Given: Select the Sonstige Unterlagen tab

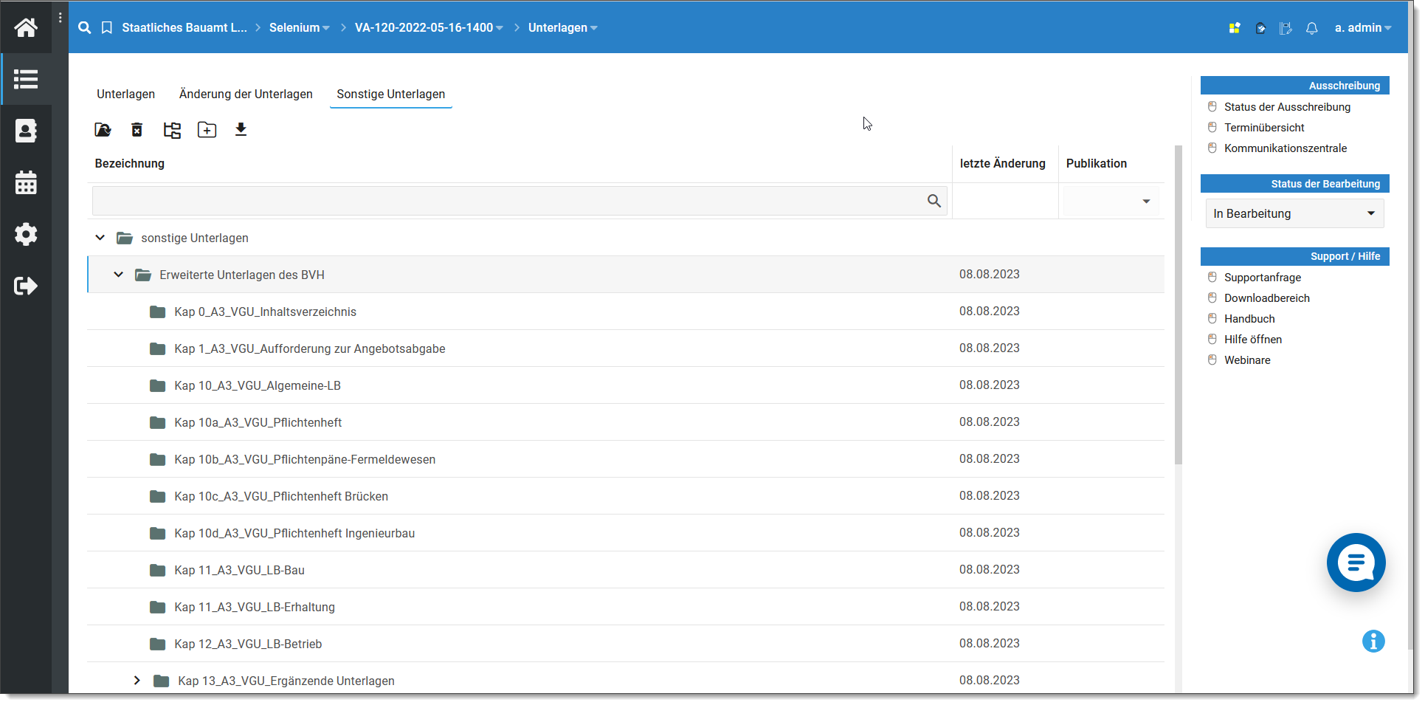Looking at the screenshot, I should click(x=391, y=94).
